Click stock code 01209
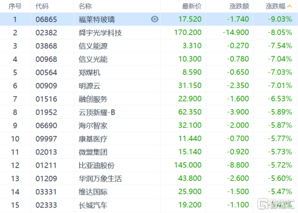Screen dimensions: 298x213 46,179
